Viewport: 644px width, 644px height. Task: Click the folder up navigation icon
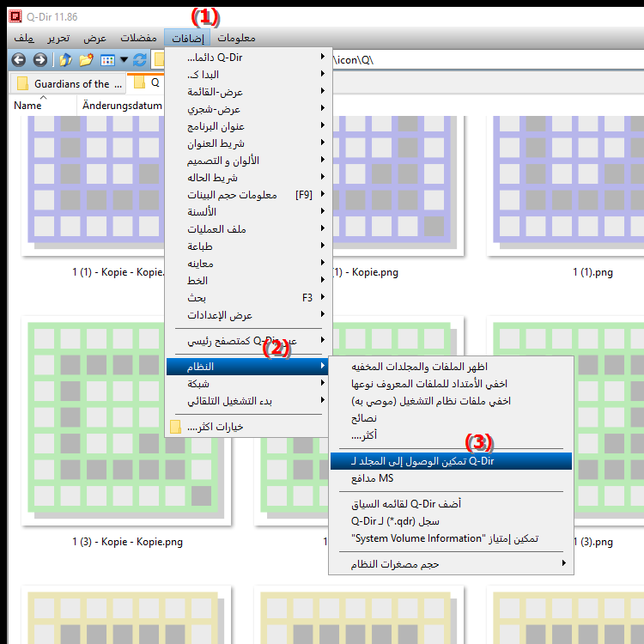click(65, 60)
